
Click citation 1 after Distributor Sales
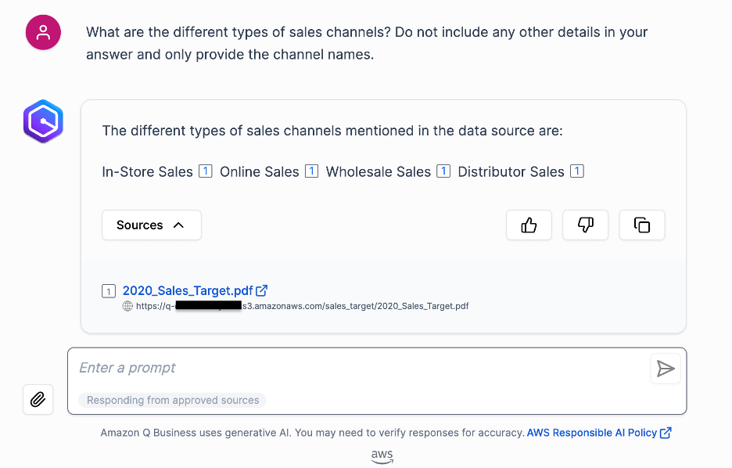577,171
